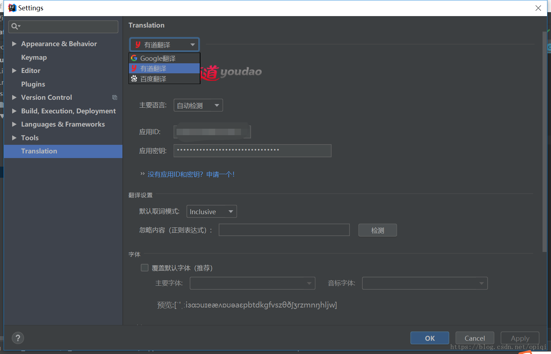Open the Plugins settings page
This screenshot has height=354, width=551.
point(33,84)
